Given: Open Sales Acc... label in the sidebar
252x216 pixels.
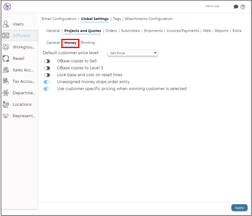Looking at the screenshot, I should (x=23, y=70).
